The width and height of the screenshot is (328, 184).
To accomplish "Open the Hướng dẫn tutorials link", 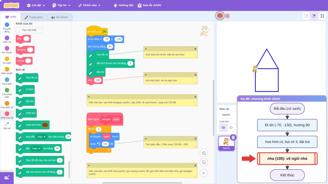I will [x=123, y=5].
